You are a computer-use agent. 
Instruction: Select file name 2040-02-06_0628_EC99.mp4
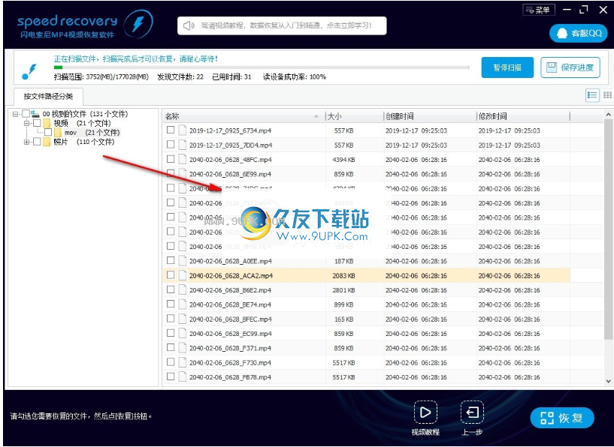[x=230, y=334]
